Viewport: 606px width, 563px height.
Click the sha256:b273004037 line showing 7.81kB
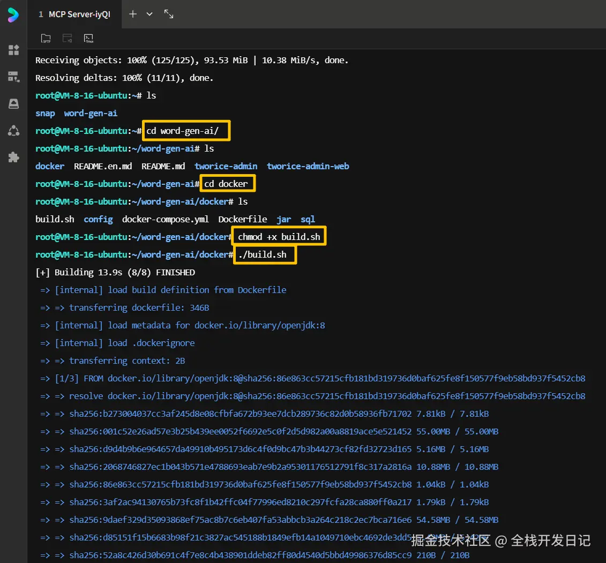(x=264, y=414)
